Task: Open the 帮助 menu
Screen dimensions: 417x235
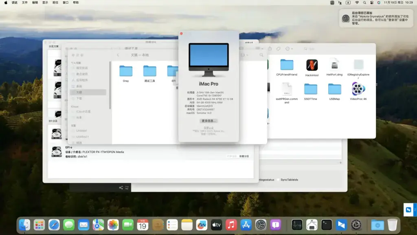Action: coord(76,2)
